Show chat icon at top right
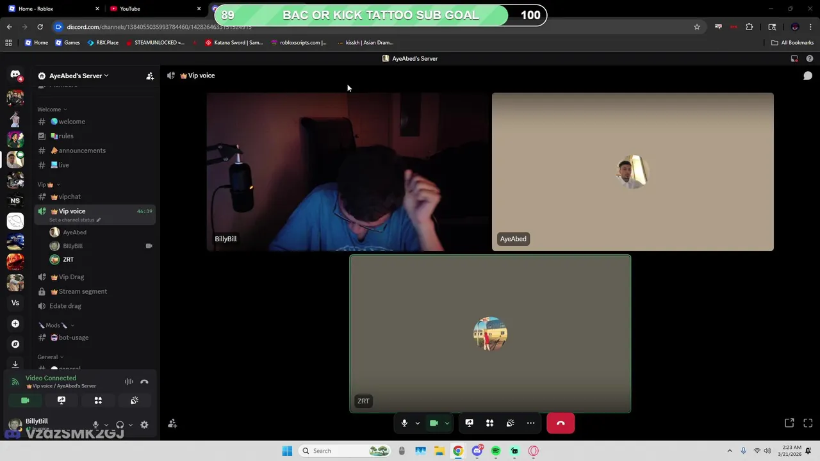The image size is (820, 461). pyautogui.click(x=808, y=76)
